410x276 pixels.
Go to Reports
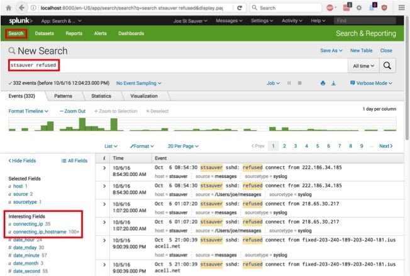pos(74,33)
